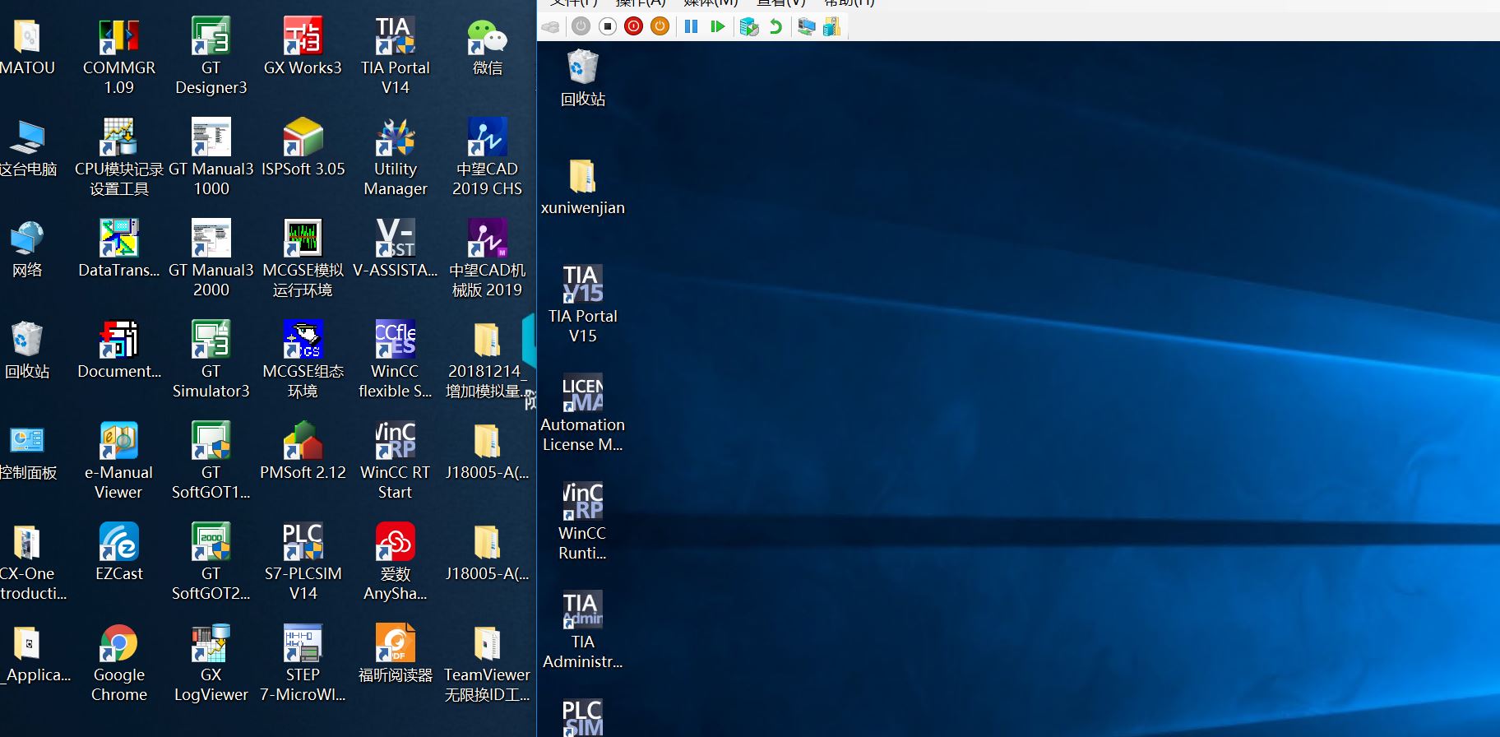Select the TIA Portal V14 shortcut

(x=395, y=37)
